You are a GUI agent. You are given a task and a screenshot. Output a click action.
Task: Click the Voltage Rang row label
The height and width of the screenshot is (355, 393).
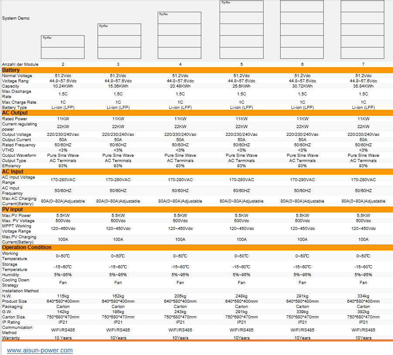coord(15,81)
